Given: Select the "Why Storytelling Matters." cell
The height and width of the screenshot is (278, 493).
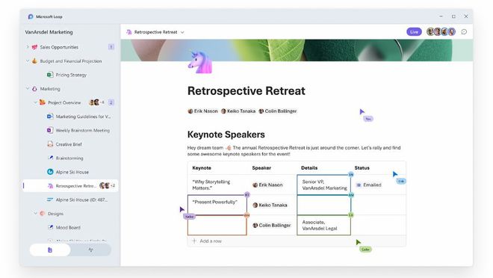Looking at the screenshot, I should (217, 185).
